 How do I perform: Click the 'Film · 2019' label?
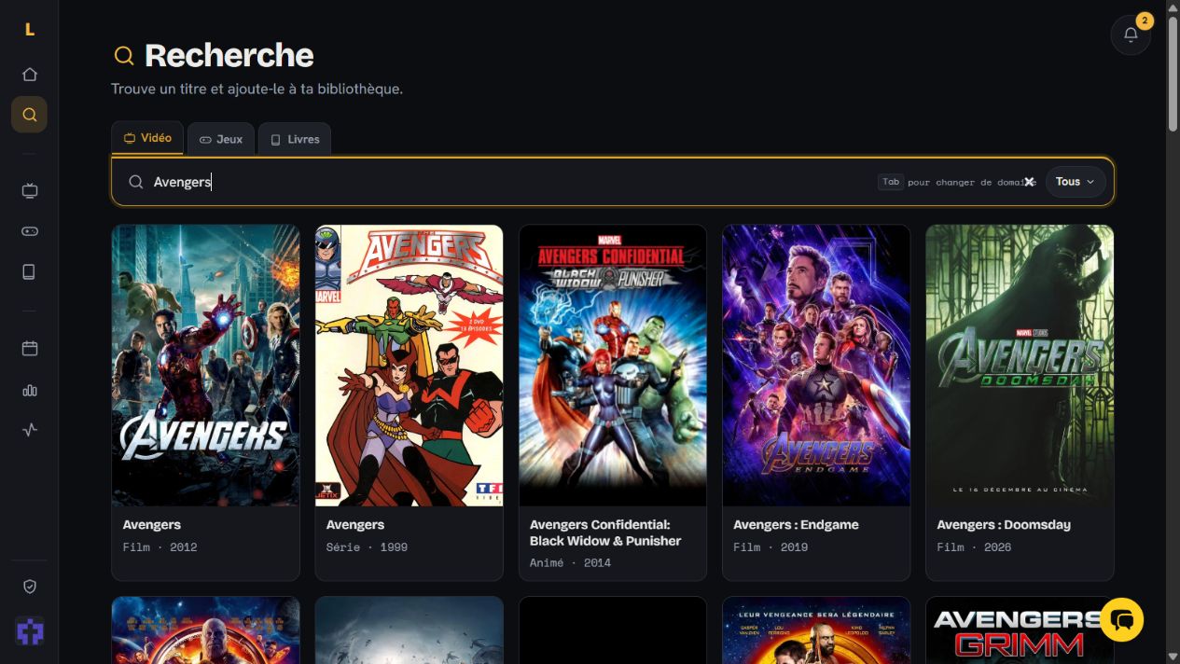(x=770, y=547)
